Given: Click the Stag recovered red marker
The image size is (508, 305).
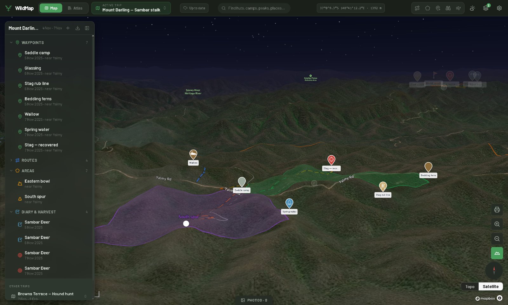Looking at the screenshot, I should point(331,160).
